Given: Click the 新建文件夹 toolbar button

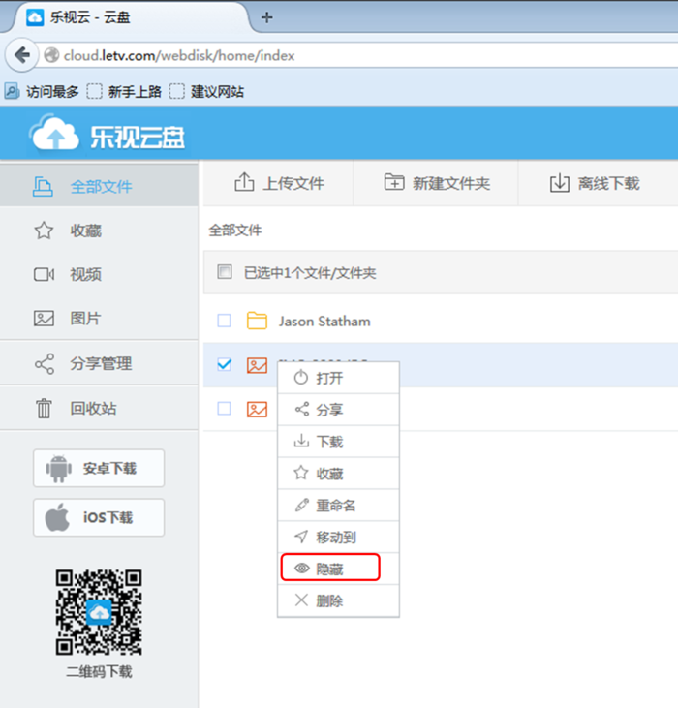Looking at the screenshot, I should point(436,183).
